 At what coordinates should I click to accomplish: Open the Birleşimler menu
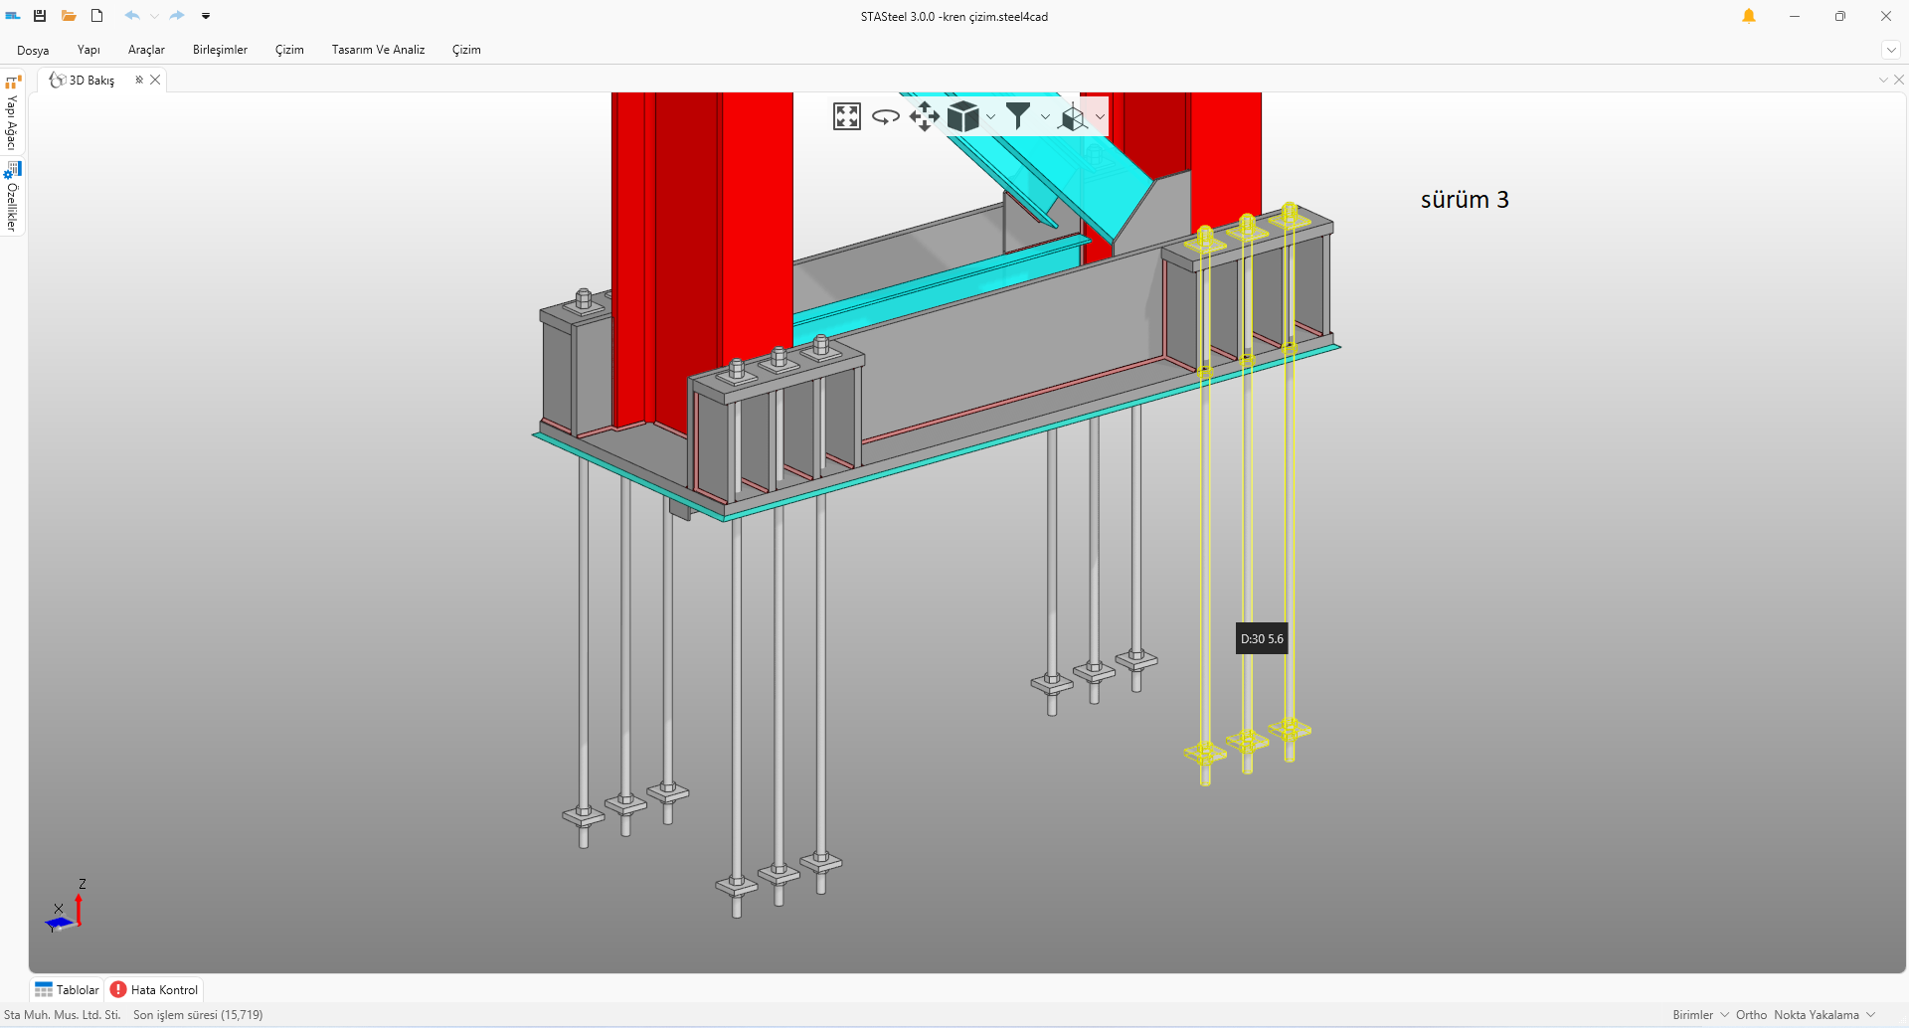(x=220, y=50)
